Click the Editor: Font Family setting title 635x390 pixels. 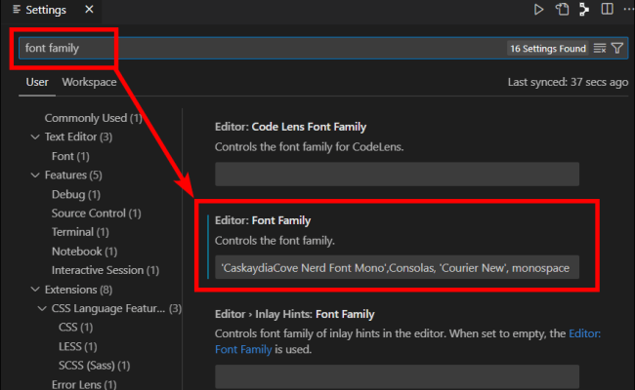(263, 220)
